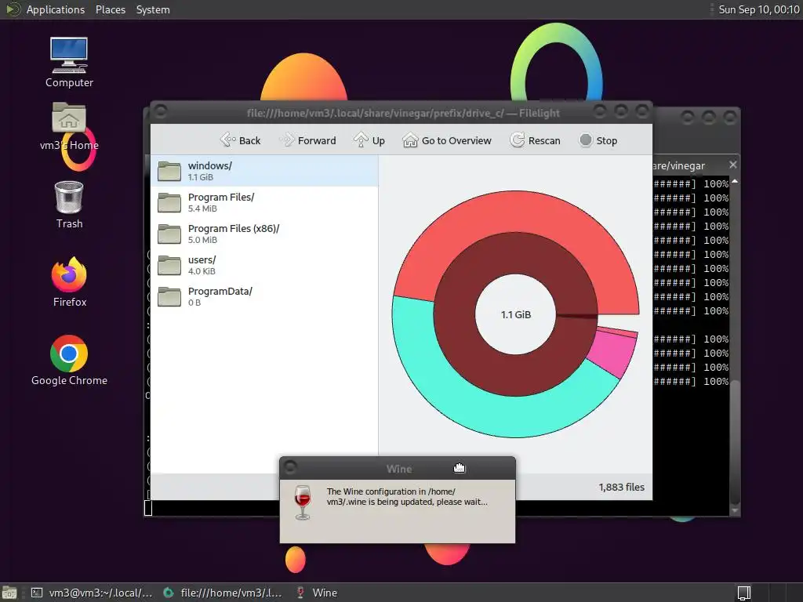Click the wine glass icon in Wine dialog
This screenshot has height=602, width=803.
tap(303, 502)
